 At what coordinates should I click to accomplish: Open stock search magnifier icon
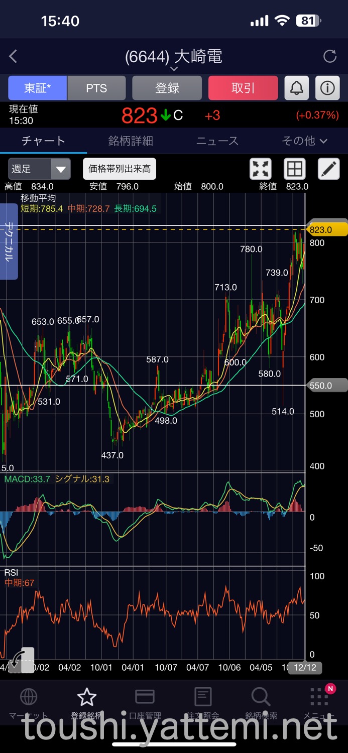(261, 697)
